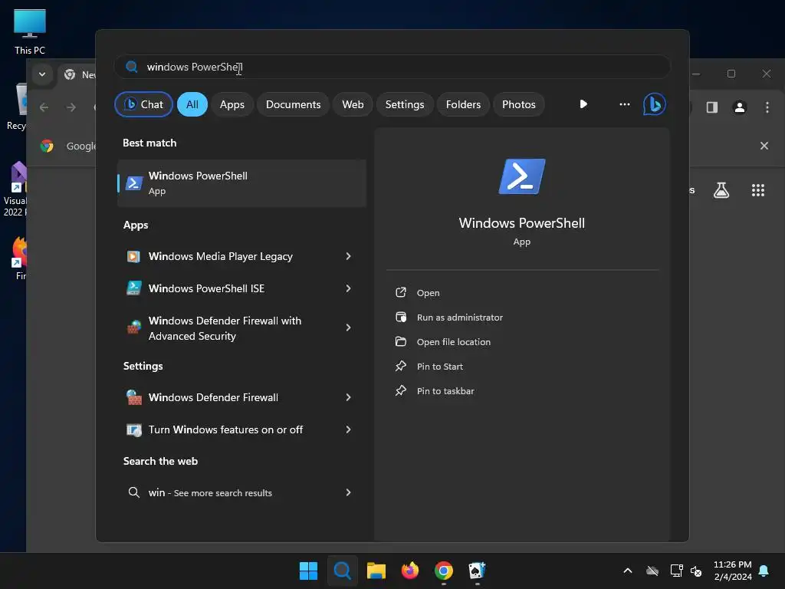Expand win web search results chevron

click(x=349, y=492)
